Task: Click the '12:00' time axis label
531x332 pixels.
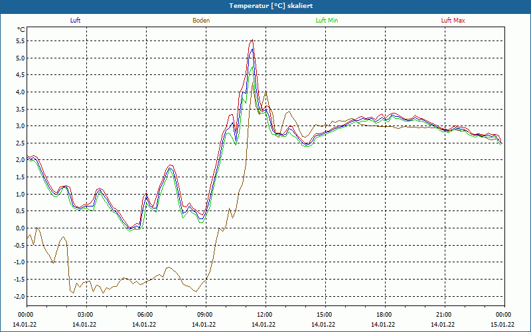Action: [x=265, y=315]
